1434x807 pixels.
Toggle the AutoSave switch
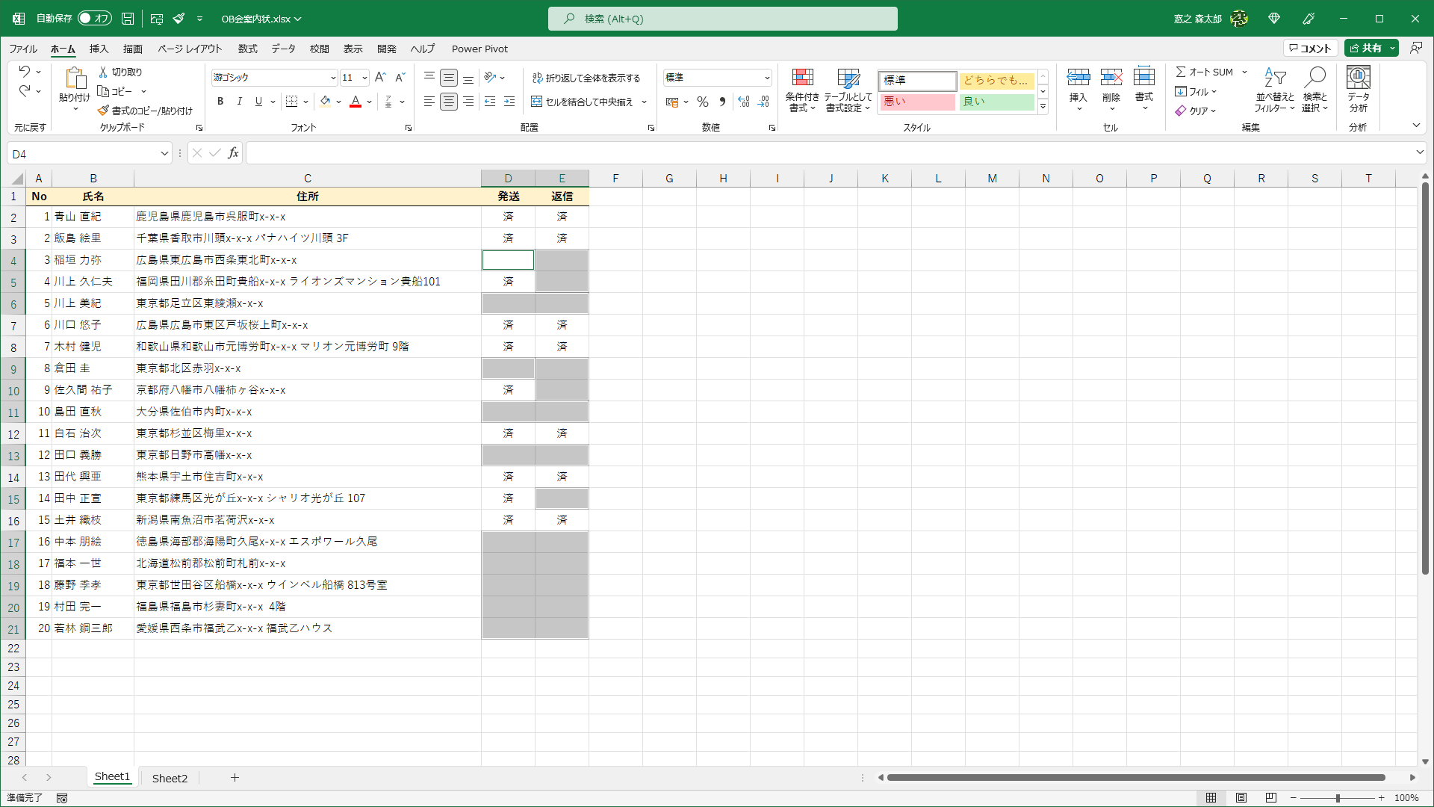94,19
